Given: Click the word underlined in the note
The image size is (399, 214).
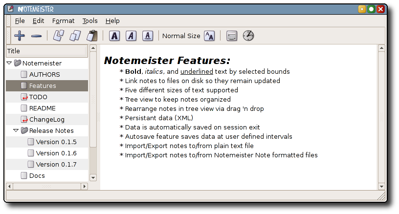Looking at the screenshot, I should 197,71.
